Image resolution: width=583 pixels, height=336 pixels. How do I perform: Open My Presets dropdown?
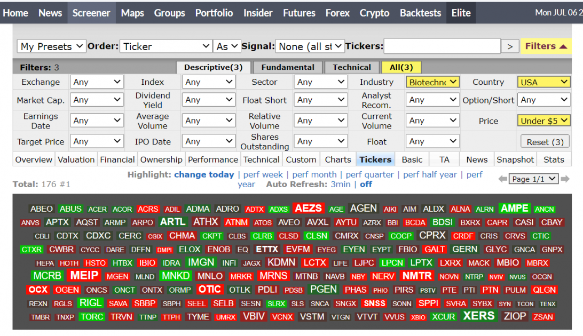click(51, 46)
